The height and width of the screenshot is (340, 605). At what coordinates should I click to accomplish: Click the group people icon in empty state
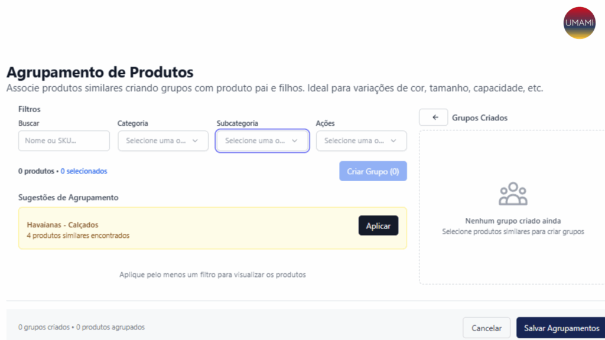[x=513, y=193]
